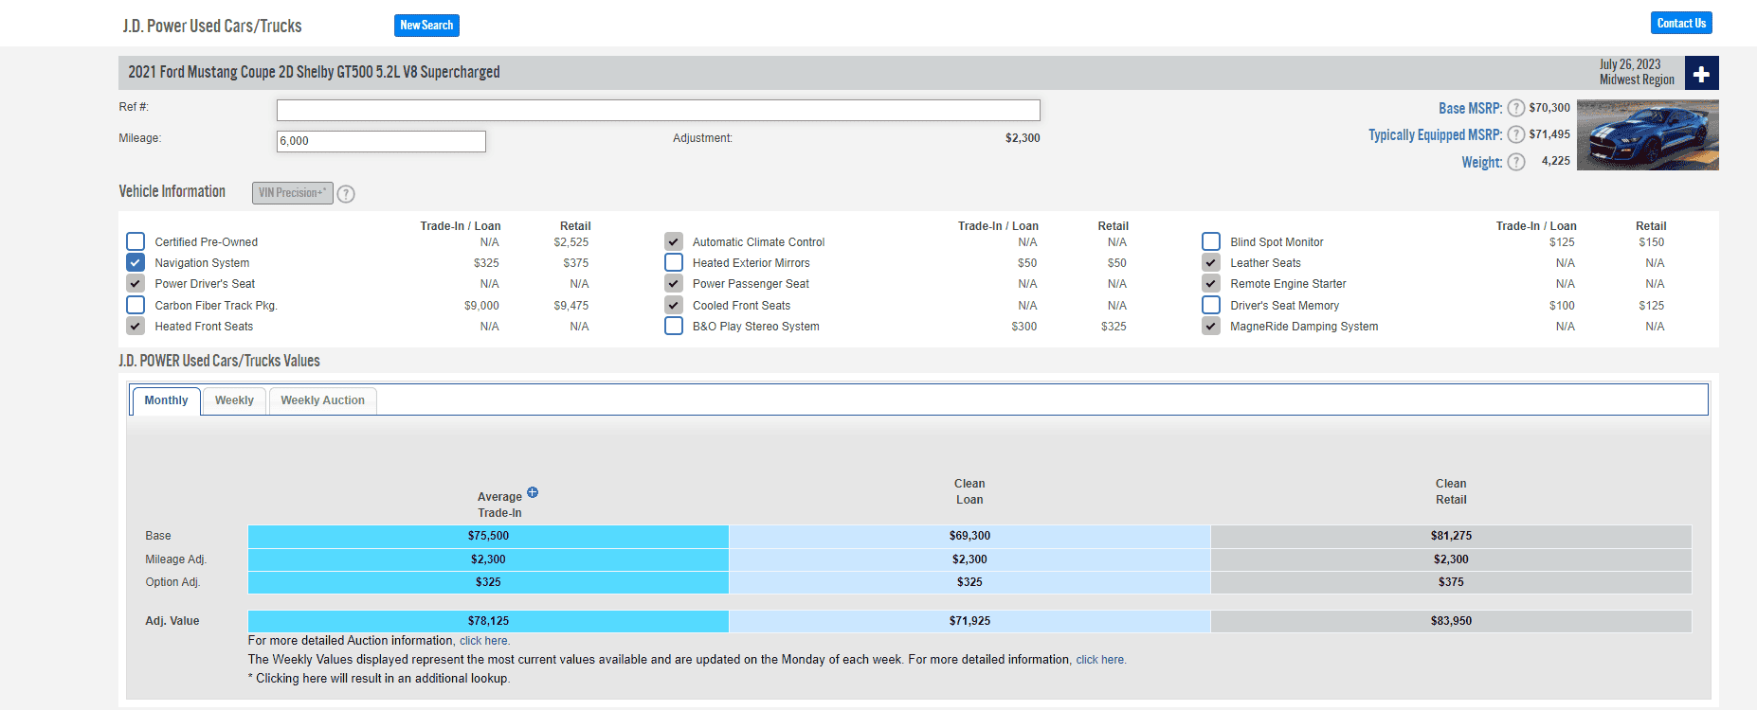Follow Auction information click here link
Screen dimensions: 1757x710
(485, 641)
